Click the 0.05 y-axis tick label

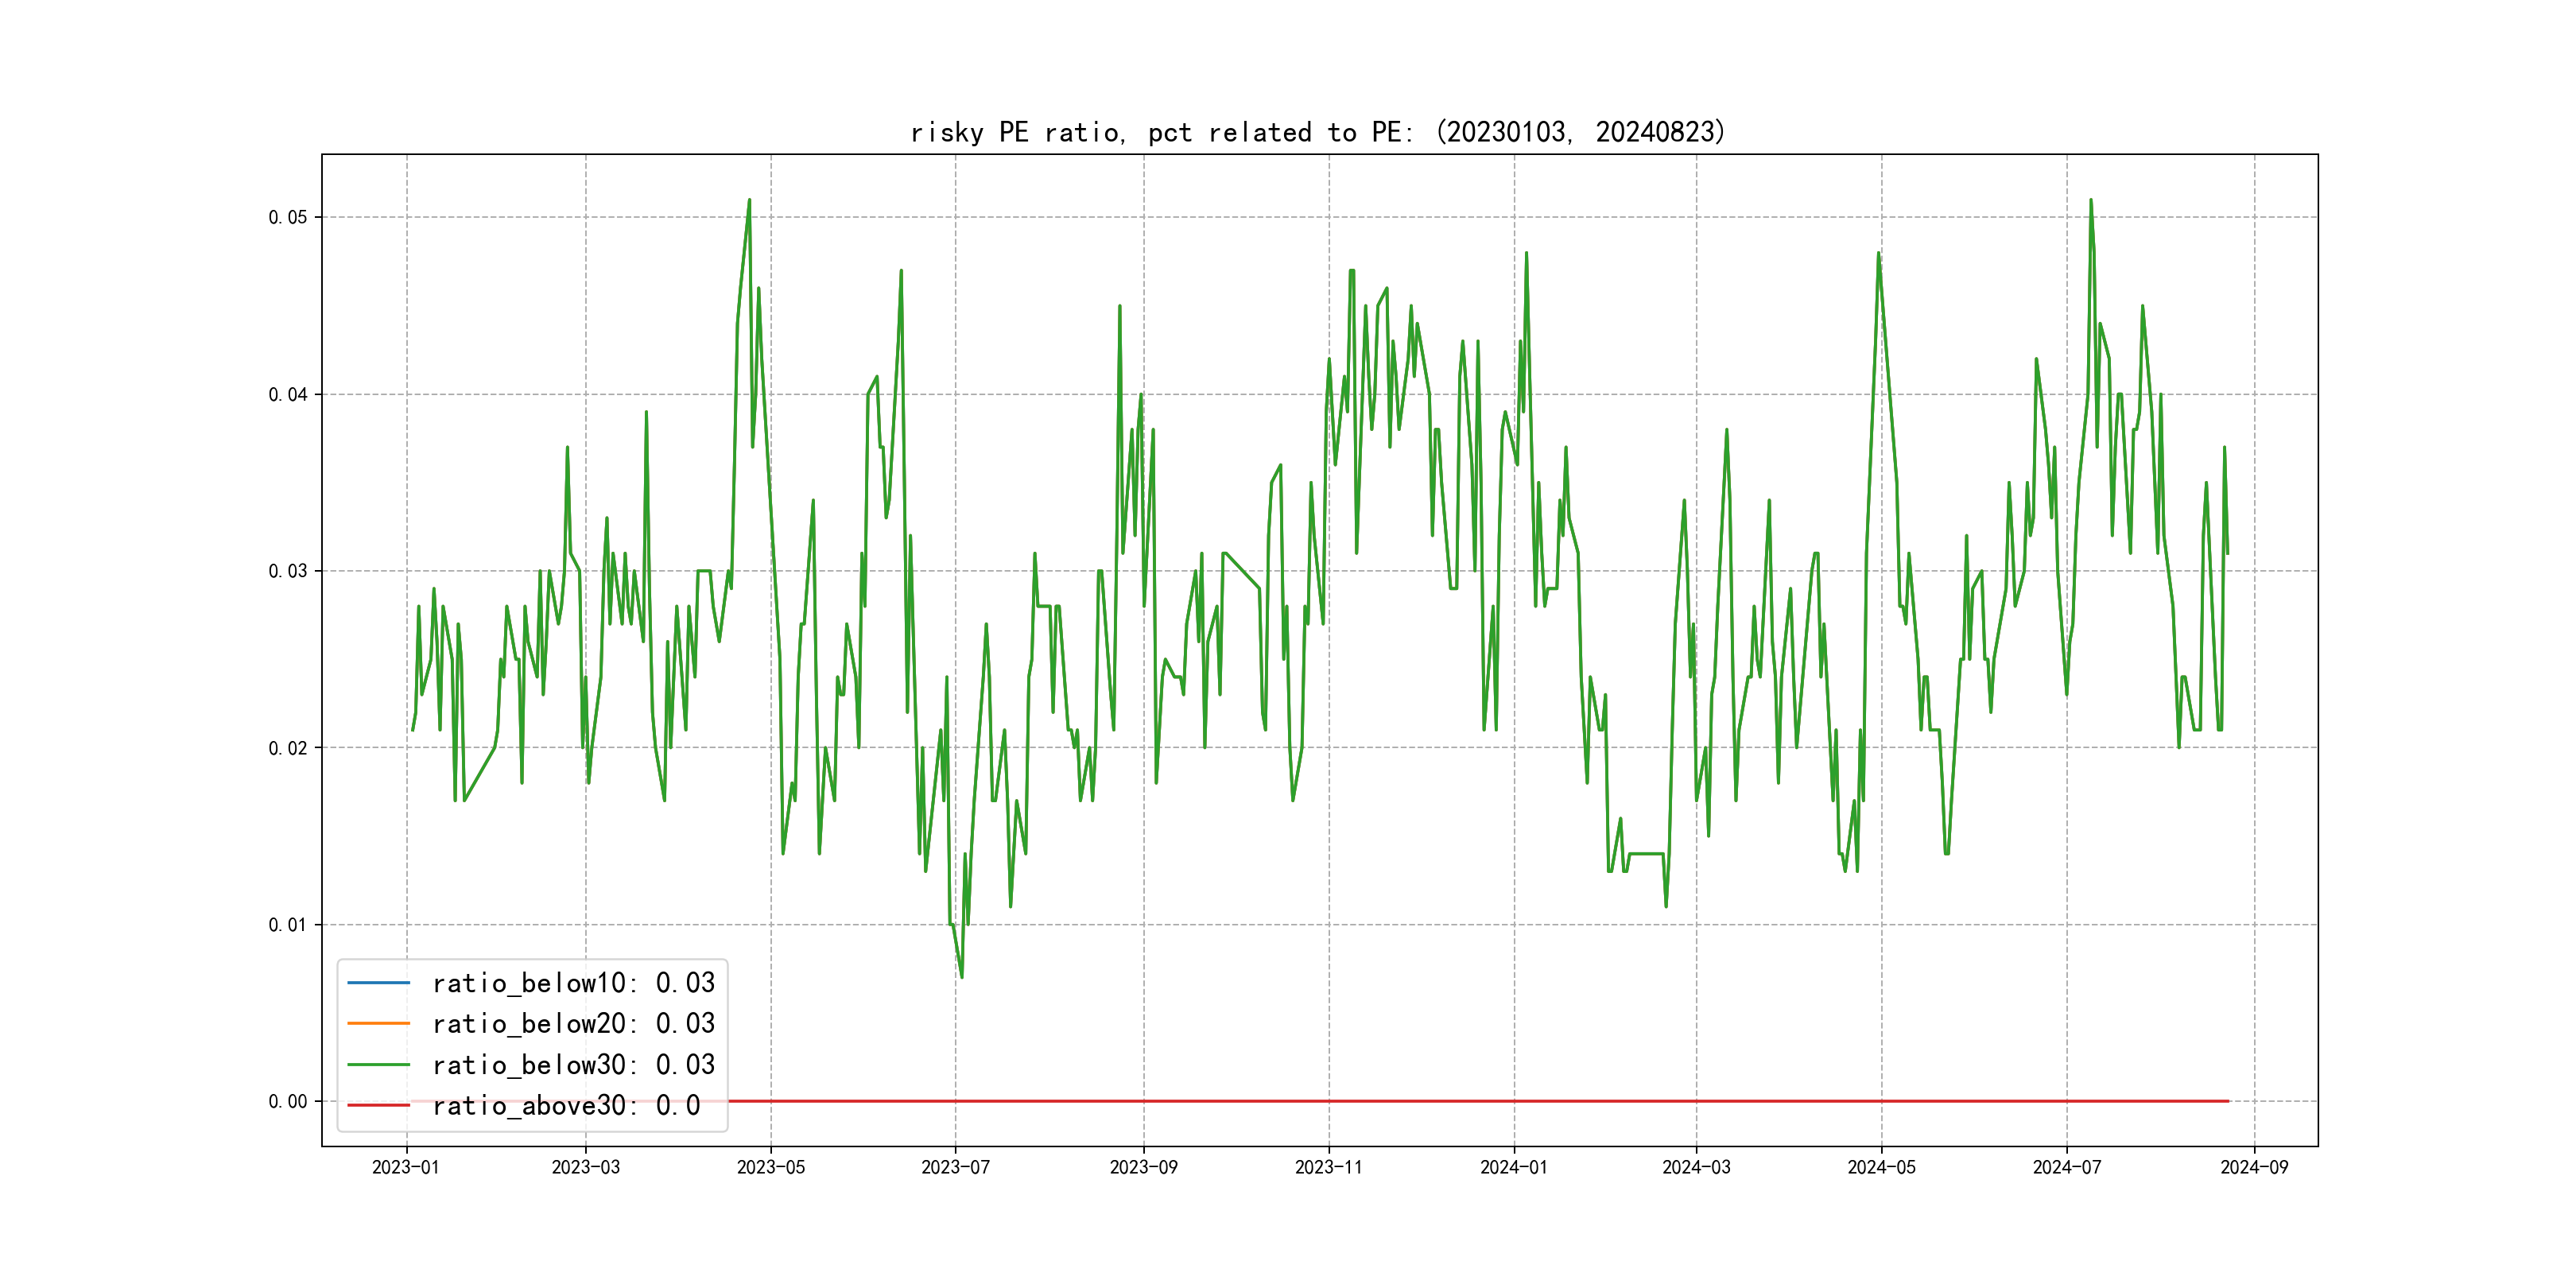(x=287, y=217)
